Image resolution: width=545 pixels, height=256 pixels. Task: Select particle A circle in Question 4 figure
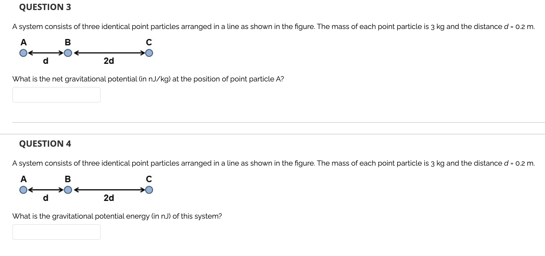(x=23, y=190)
